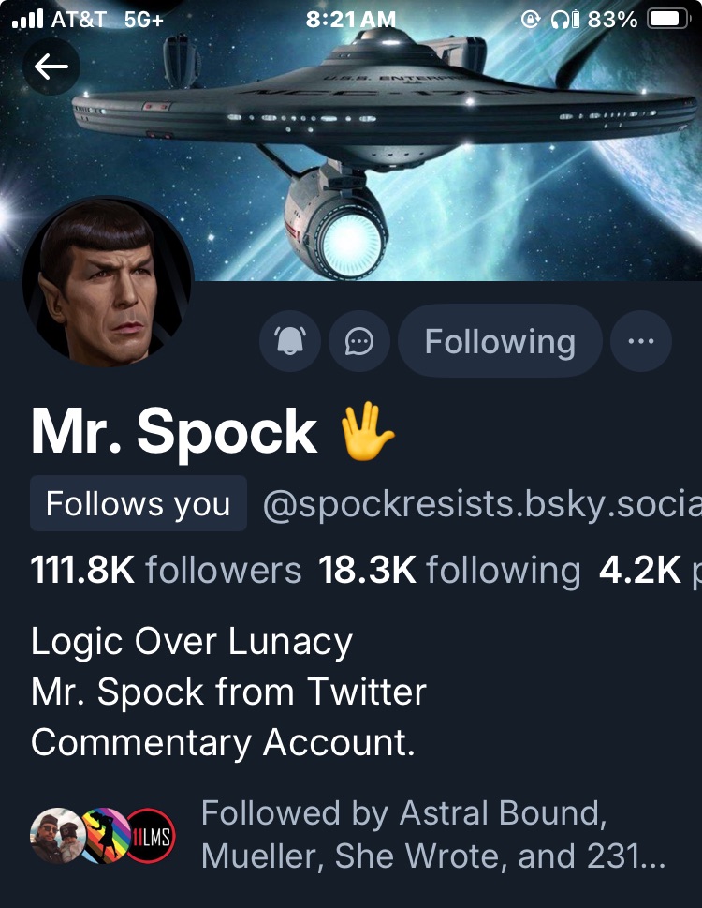
Task: Open the three-dot more options menu
Action: tap(641, 342)
